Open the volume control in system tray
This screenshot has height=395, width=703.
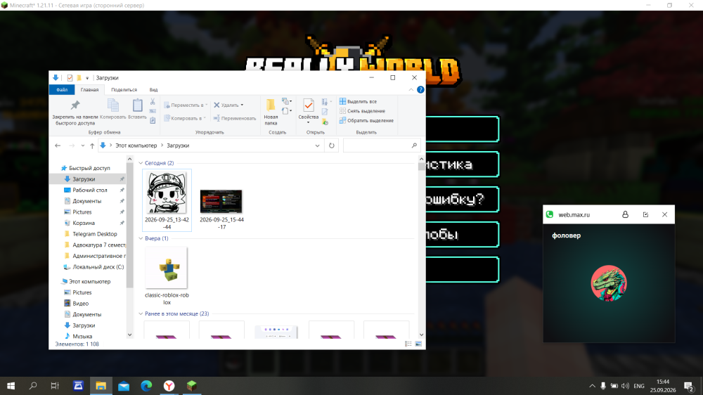coord(626,386)
